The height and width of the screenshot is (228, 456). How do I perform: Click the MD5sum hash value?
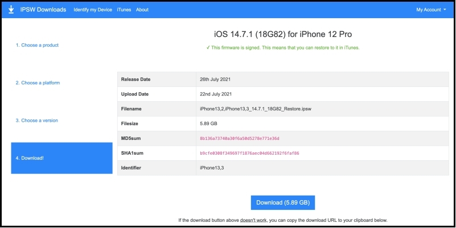pos(239,139)
